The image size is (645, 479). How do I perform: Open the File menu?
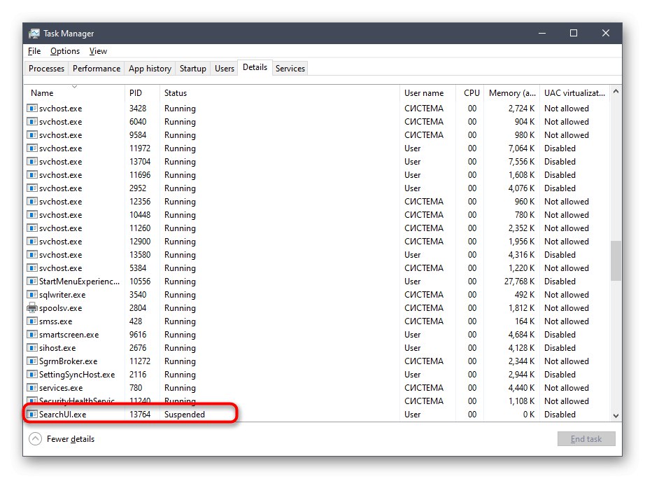tap(34, 51)
